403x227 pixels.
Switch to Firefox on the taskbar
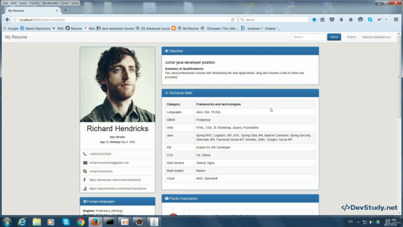(95, 222)
